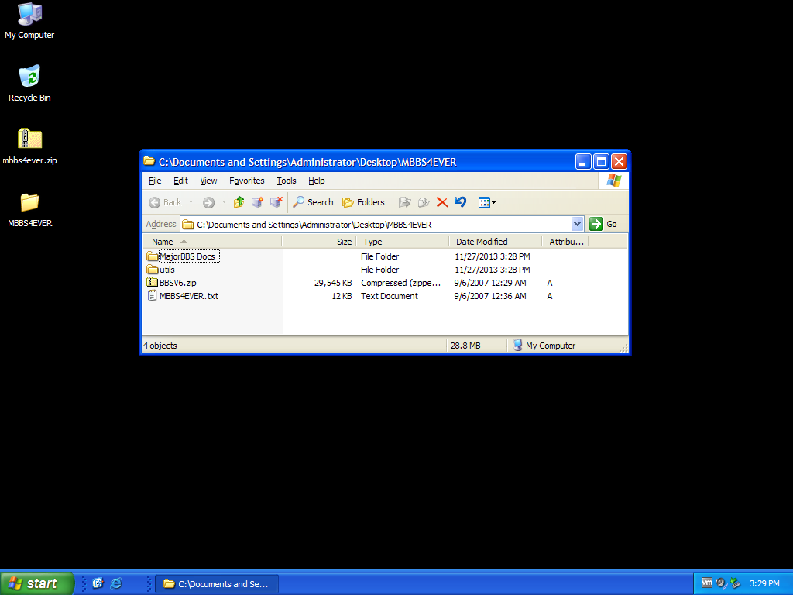
Task: Toggle the Folders pane button
Action: tap(363, 202)
